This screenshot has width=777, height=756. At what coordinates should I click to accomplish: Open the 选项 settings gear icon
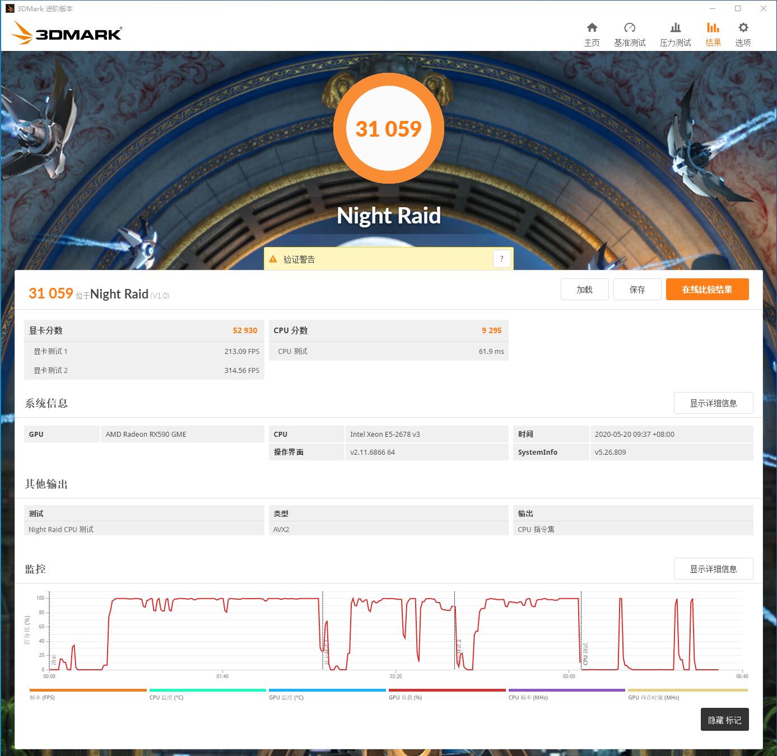pyautogui.click(x=743, y=32)
